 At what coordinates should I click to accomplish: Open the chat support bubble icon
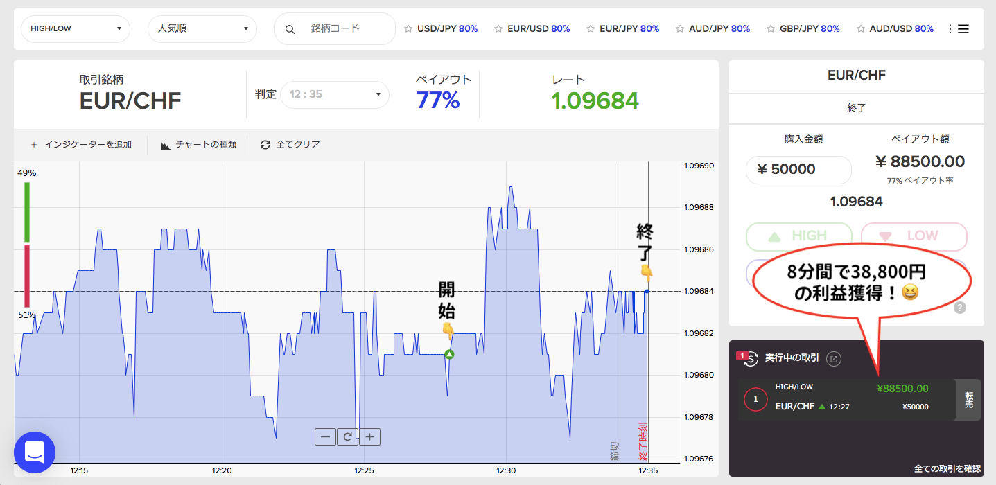(x=35, y=452)
